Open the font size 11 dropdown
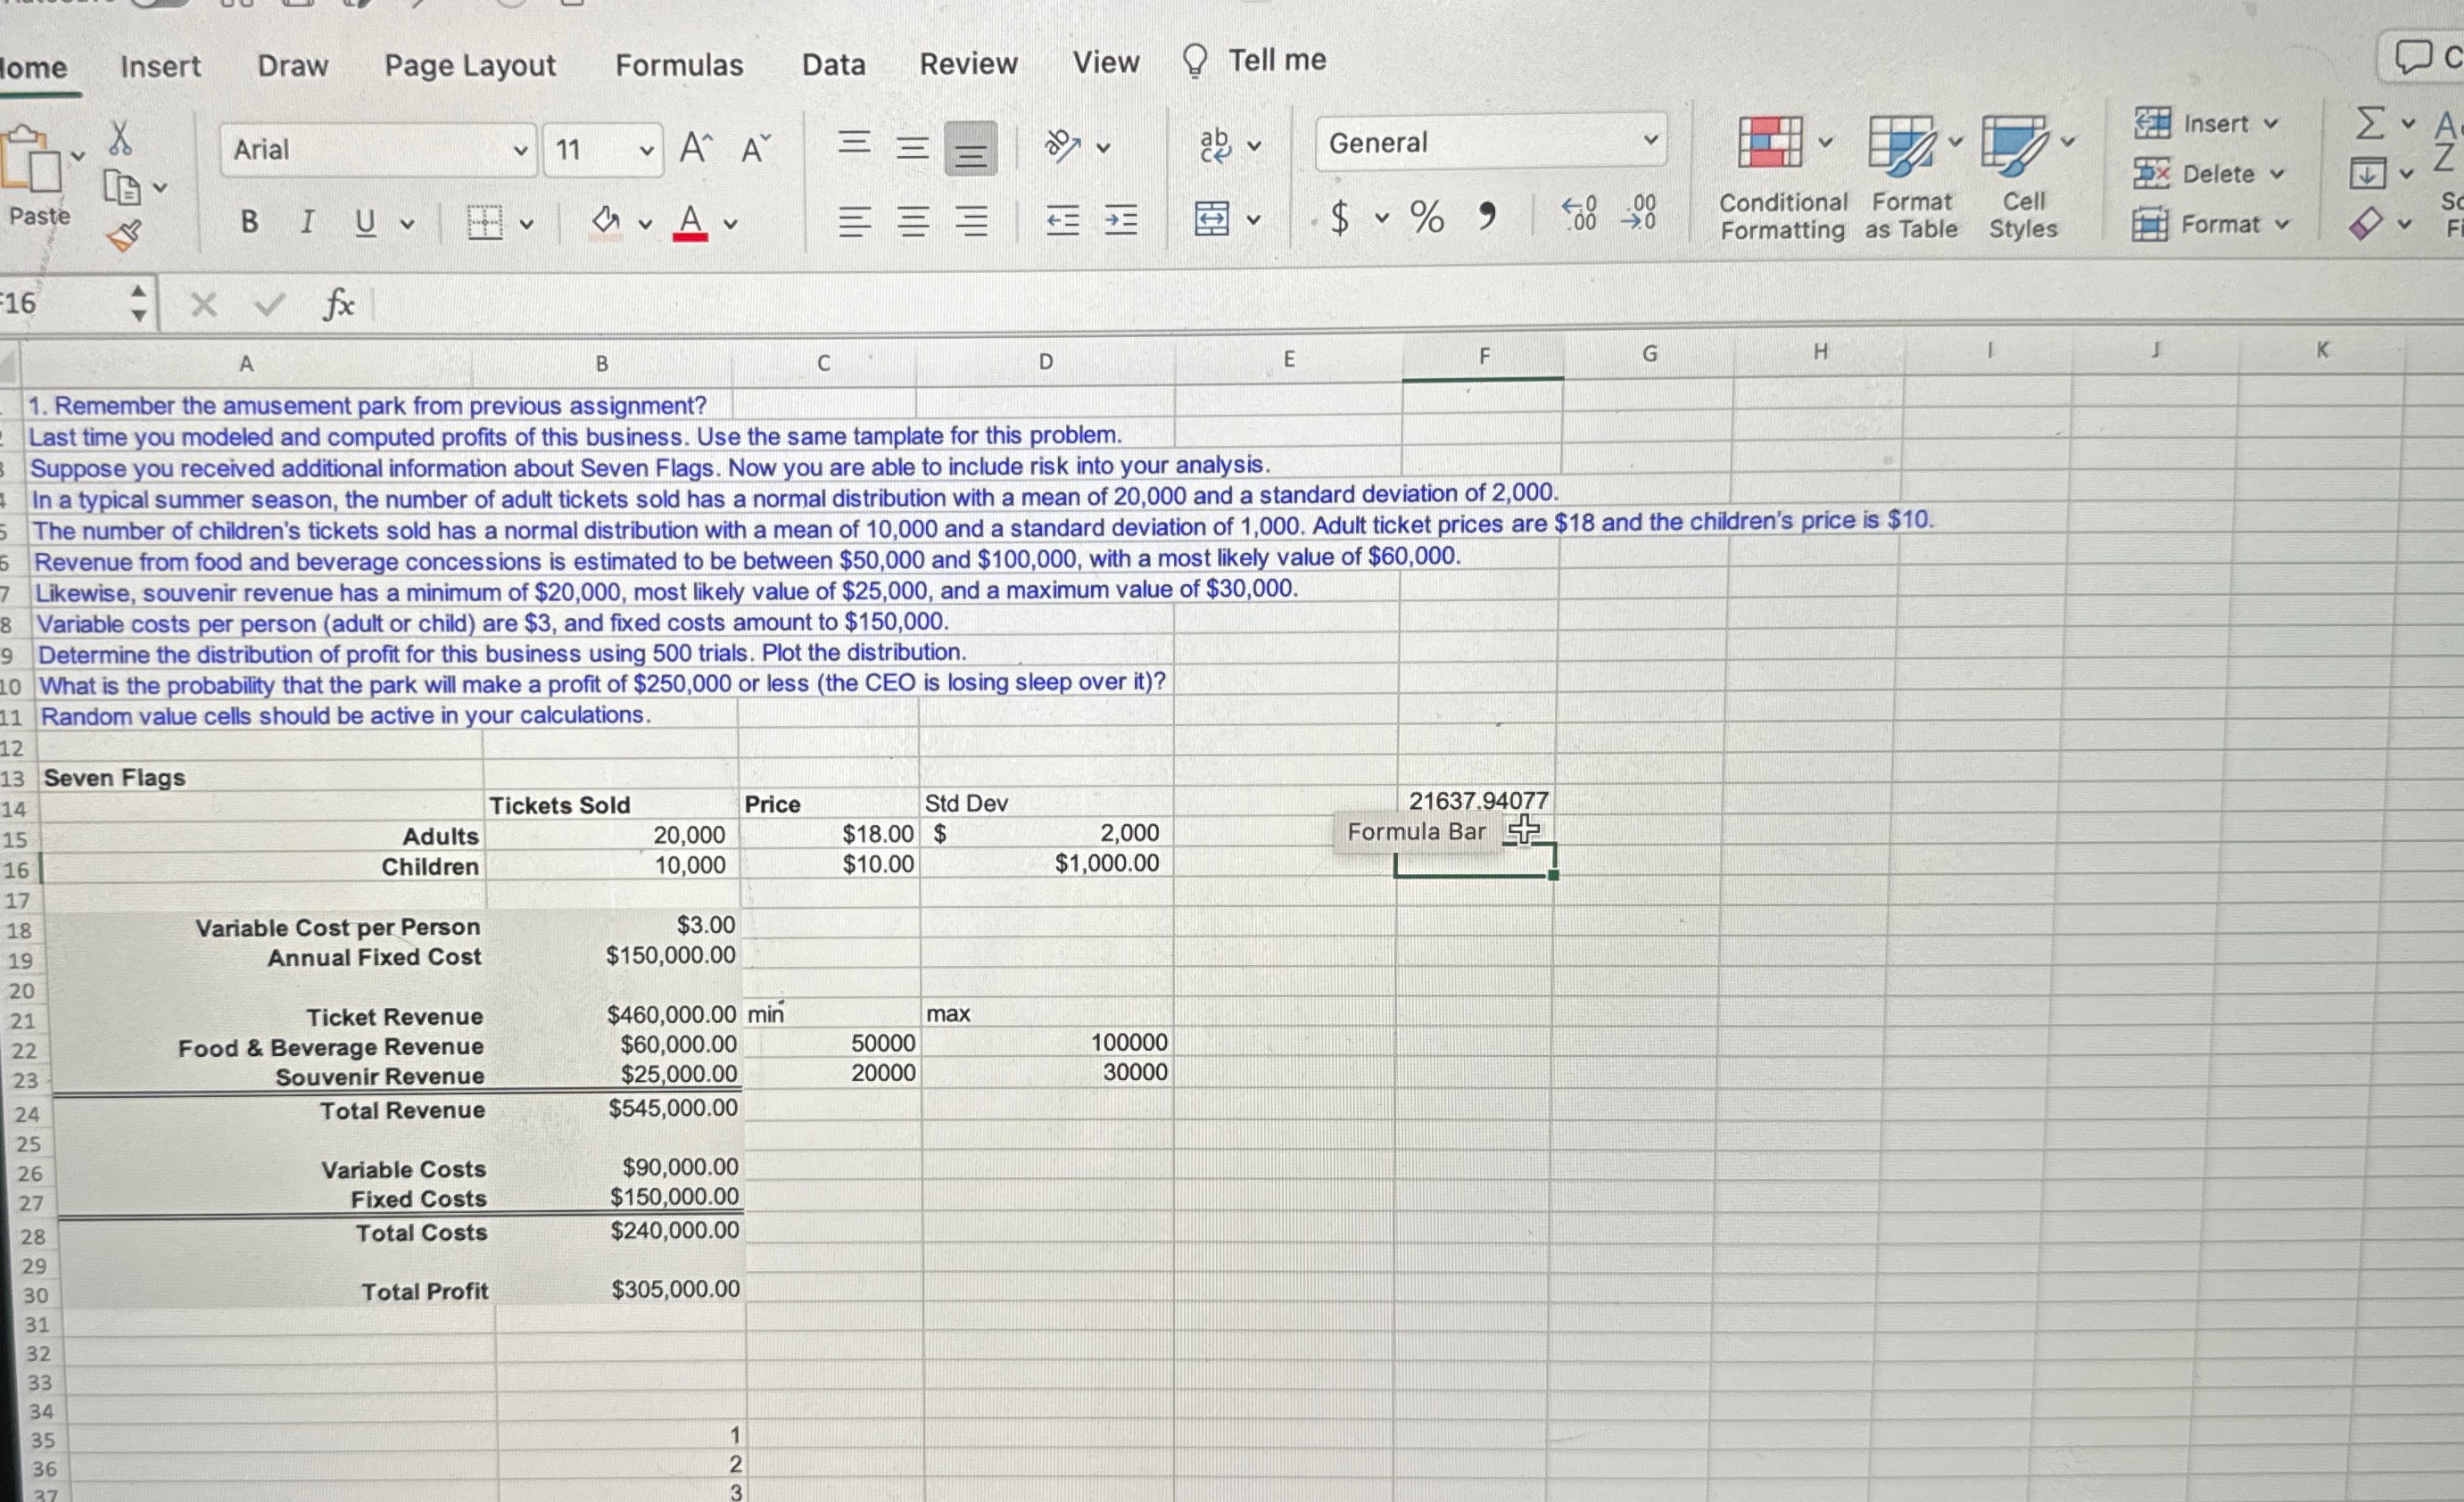The width and height of the screenshot is (2464, 1502). pyautogui.click(x=646, y=151)
